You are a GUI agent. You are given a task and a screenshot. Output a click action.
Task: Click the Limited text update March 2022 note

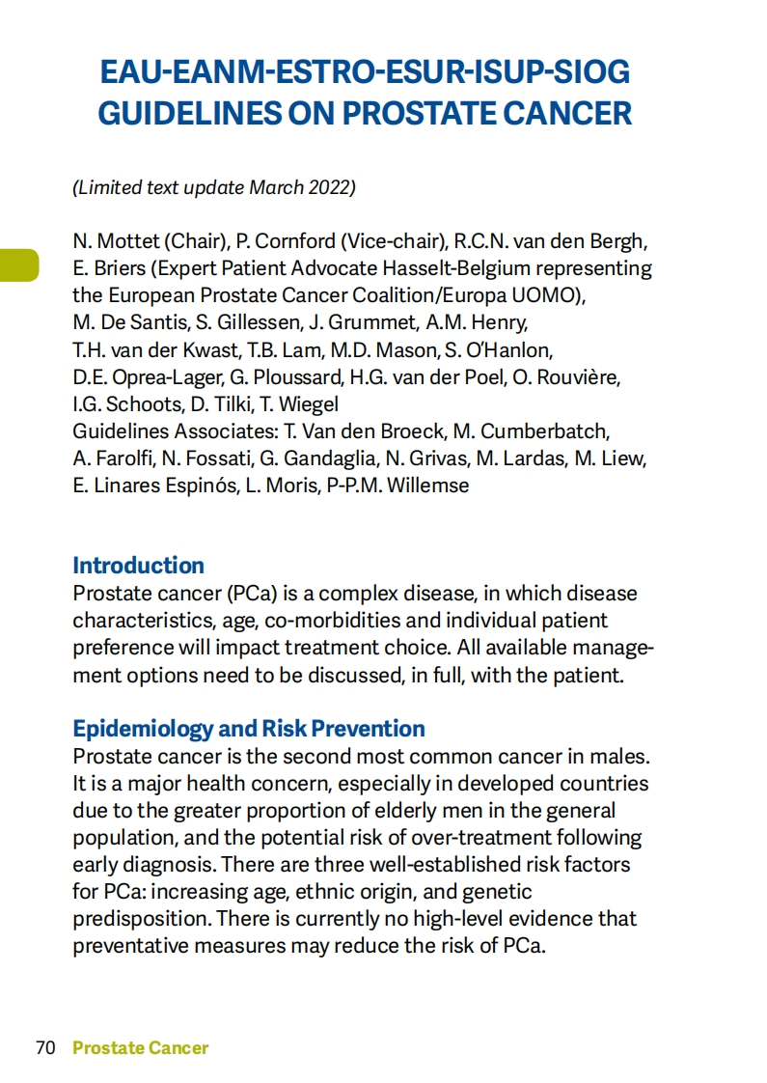pos(214,188)
